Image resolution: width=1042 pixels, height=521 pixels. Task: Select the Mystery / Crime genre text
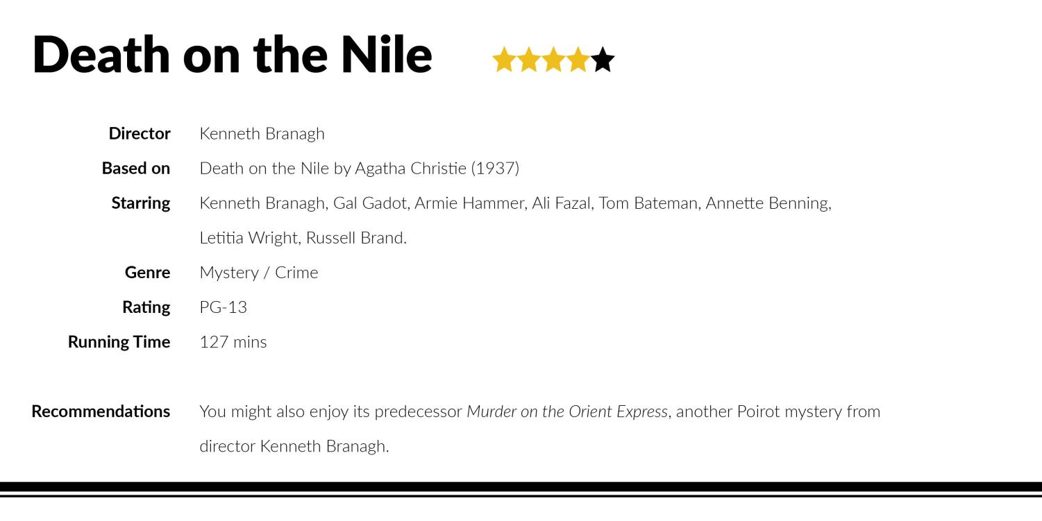pos(259,272)
